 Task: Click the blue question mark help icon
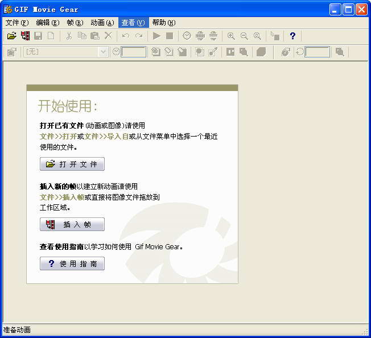(292, 36)
